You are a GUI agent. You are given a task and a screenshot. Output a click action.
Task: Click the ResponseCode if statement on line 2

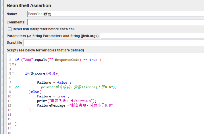coord(58,60)
